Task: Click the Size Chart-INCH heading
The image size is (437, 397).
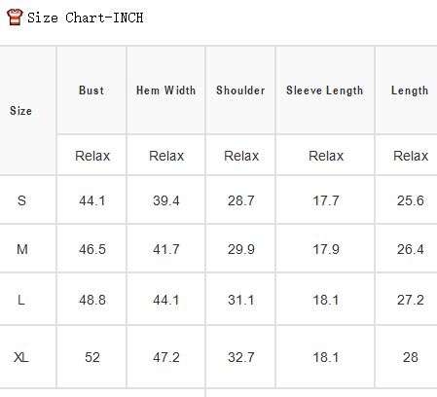Action: pos(86,18)
